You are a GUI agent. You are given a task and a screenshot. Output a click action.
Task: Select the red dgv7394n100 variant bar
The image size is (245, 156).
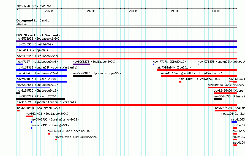(197, 70)
